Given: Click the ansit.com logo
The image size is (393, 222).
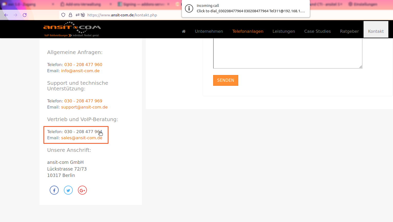Looking at the screenshot, I should pyautogui.click(x=72, y=29).
